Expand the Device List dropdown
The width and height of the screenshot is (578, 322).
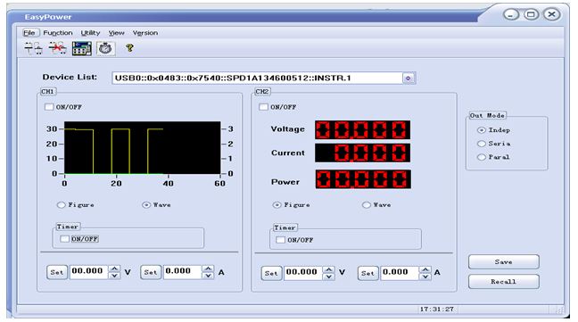(x=409, y=78)
